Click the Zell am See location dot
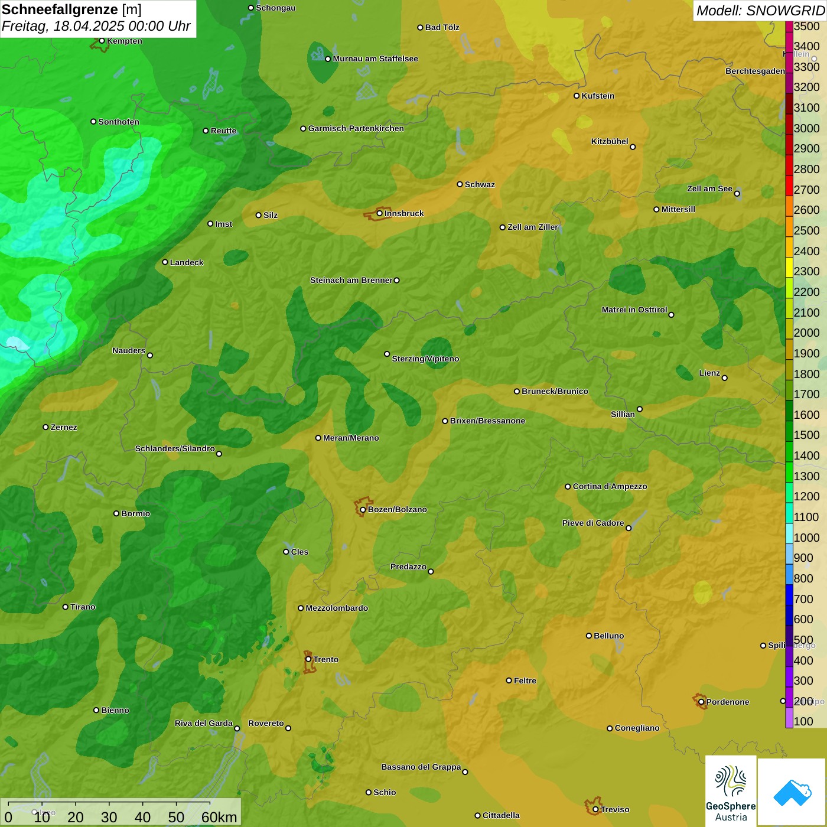 coord(737,193)
